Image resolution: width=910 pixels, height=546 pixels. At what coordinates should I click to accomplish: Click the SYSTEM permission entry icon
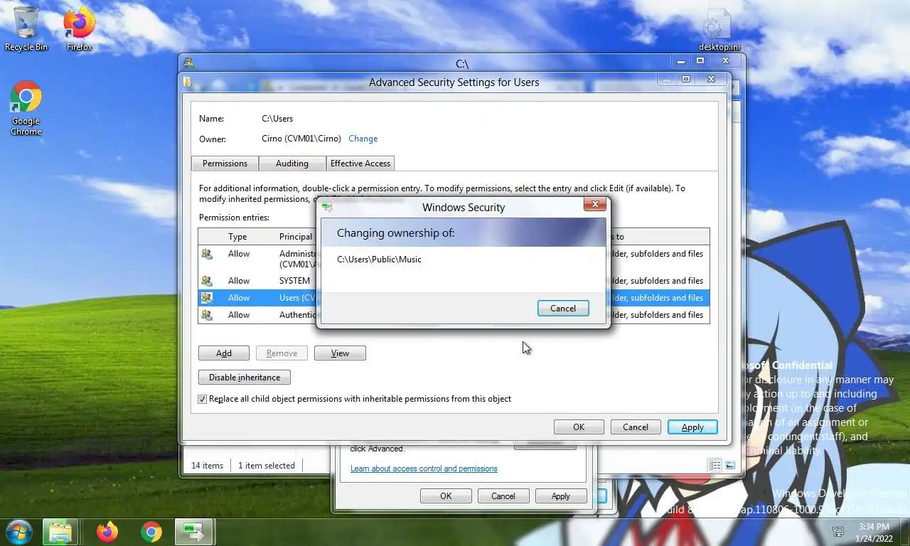pyautogui.click(x=207, y=281)
